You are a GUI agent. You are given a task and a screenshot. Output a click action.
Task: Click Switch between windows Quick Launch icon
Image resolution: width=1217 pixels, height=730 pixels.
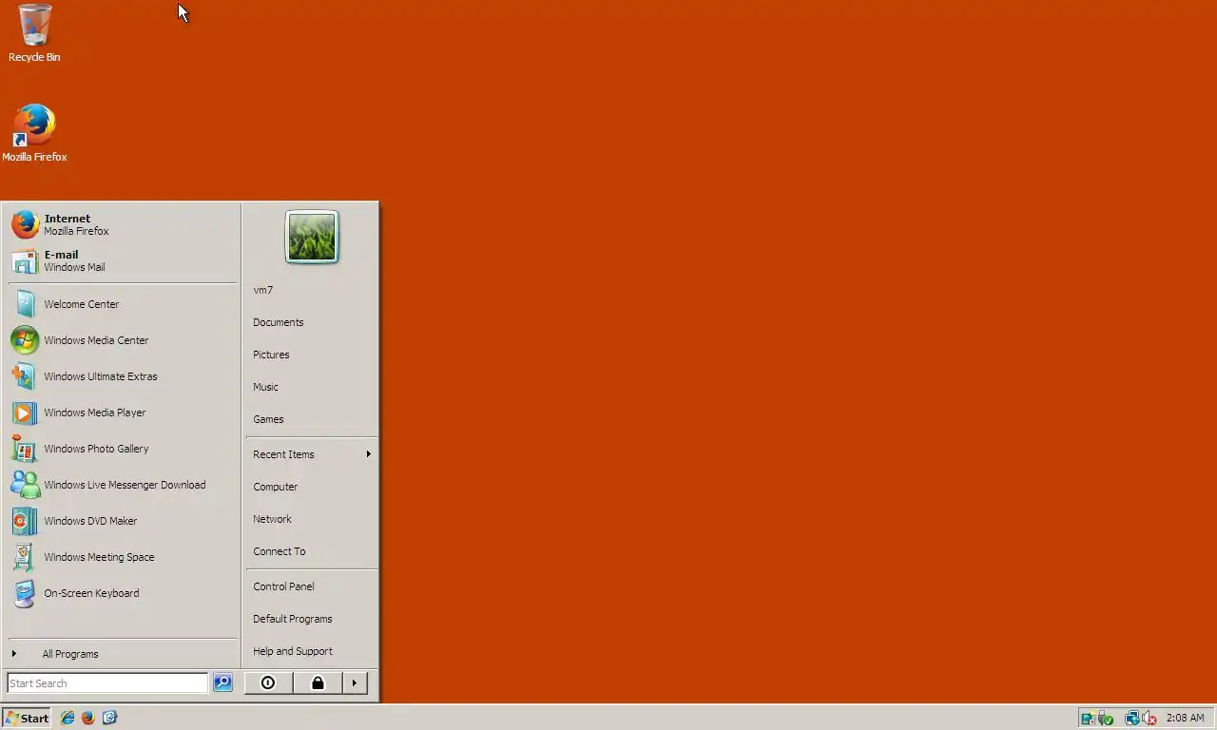109,718
